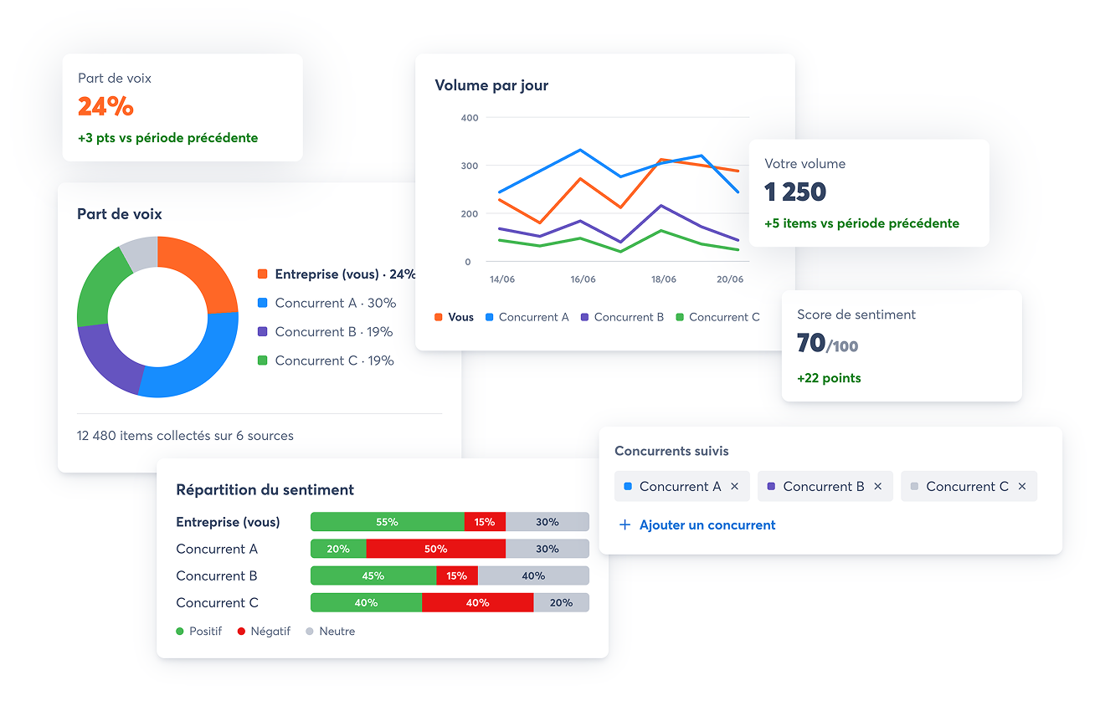Click the grey square in Concurrent C chip

click(x=914, y=486)
